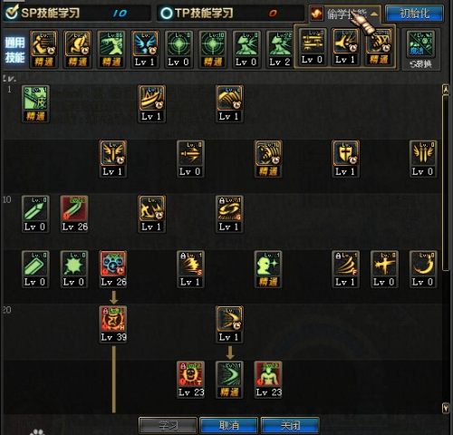Click the scrollbar up arrow
This screenshot has width=453, height=435.
click(446, 90)
